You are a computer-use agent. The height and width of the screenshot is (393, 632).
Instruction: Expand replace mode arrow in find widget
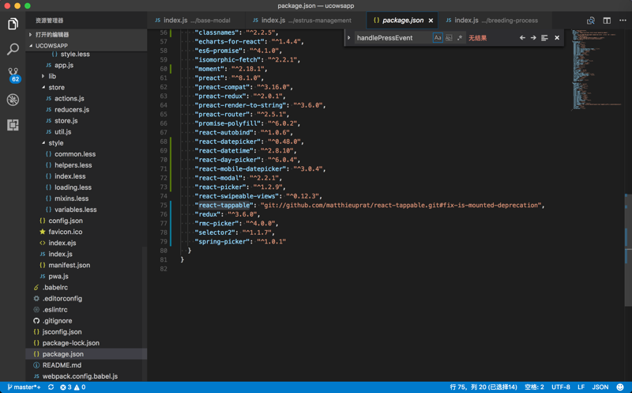coord(349,38)
